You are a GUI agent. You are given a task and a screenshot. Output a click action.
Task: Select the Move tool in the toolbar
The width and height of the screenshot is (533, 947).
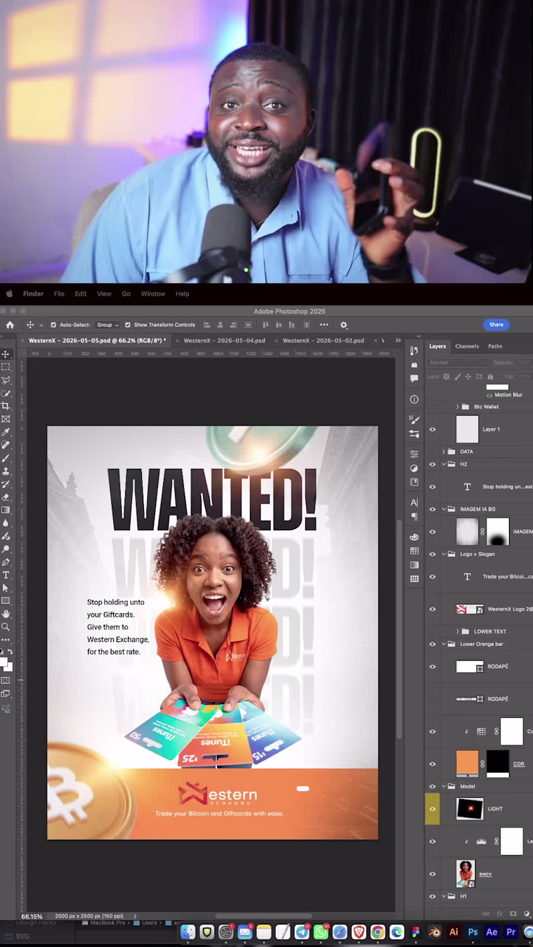[5, 354]
